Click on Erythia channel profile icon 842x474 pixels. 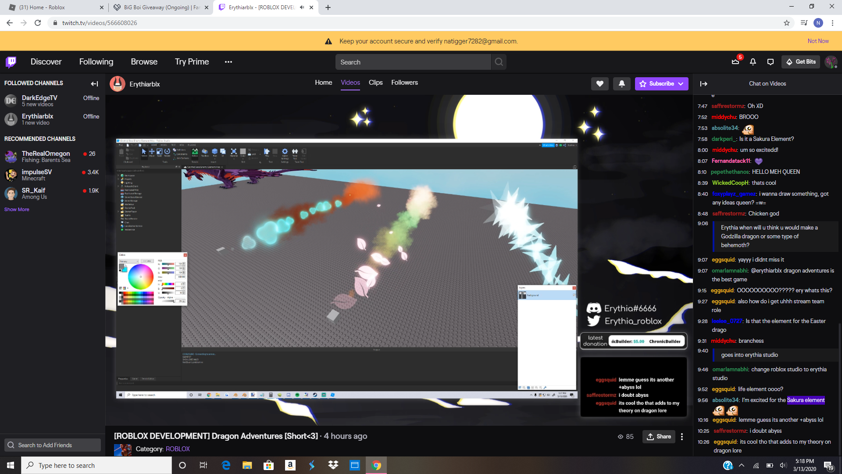(x=118, y=83)
